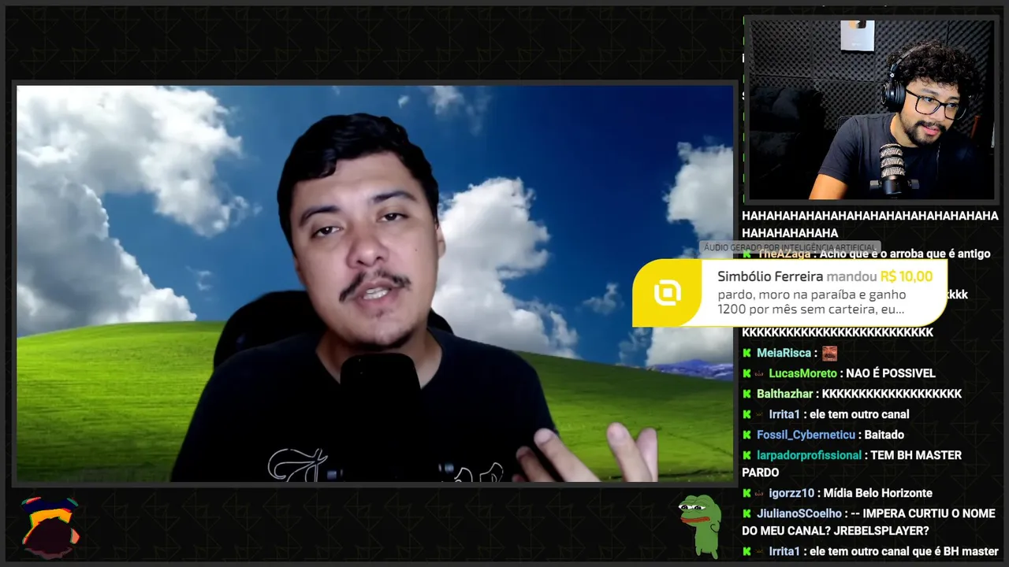
Task: Click the colorful character avatar at bottom-left
Action: 50,526
